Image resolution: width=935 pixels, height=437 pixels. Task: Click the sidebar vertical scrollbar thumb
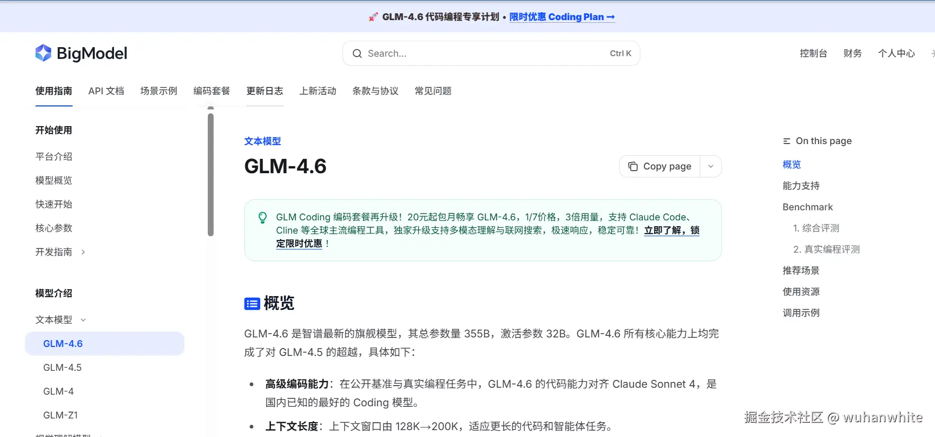[x=211, y=175]
